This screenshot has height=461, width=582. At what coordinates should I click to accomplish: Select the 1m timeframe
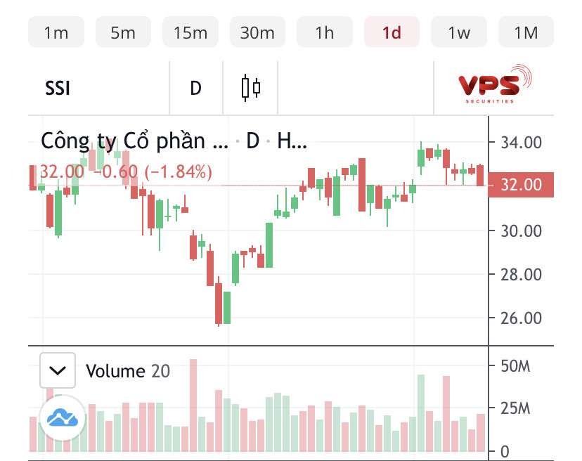[x=56, y=32]
